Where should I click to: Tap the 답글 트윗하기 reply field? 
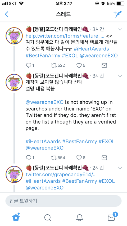pyautogui.click(x=63, y=201)
